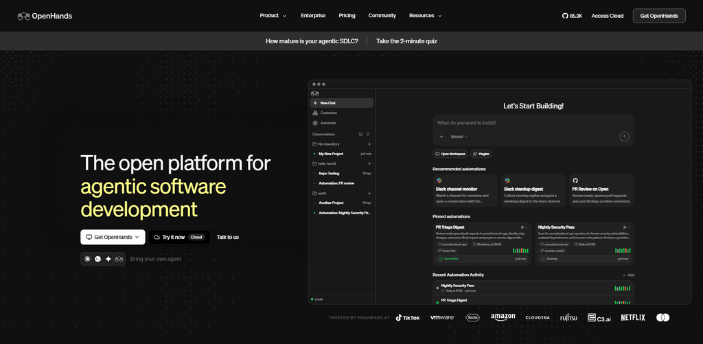Click the acme/frontend-app tag on PR Triage Digest

coord(452,244)
